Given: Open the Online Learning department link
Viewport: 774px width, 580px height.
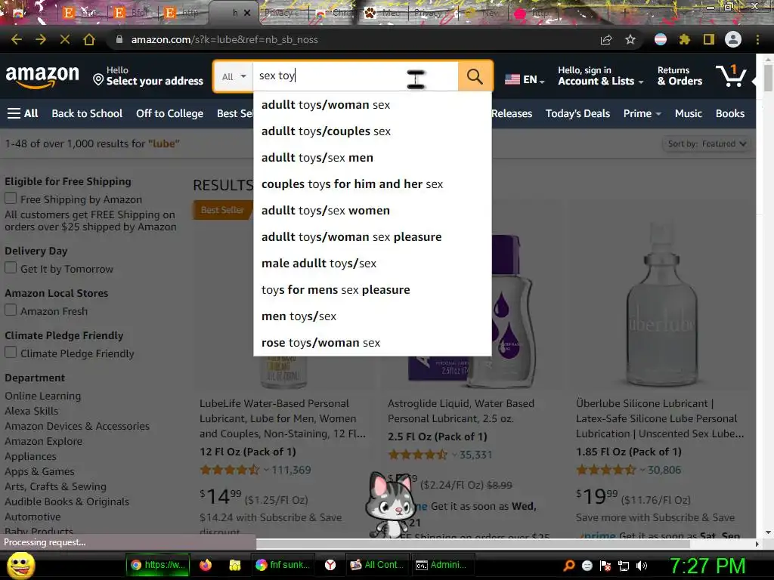Looking at the screenshot, I should [43, 396].
